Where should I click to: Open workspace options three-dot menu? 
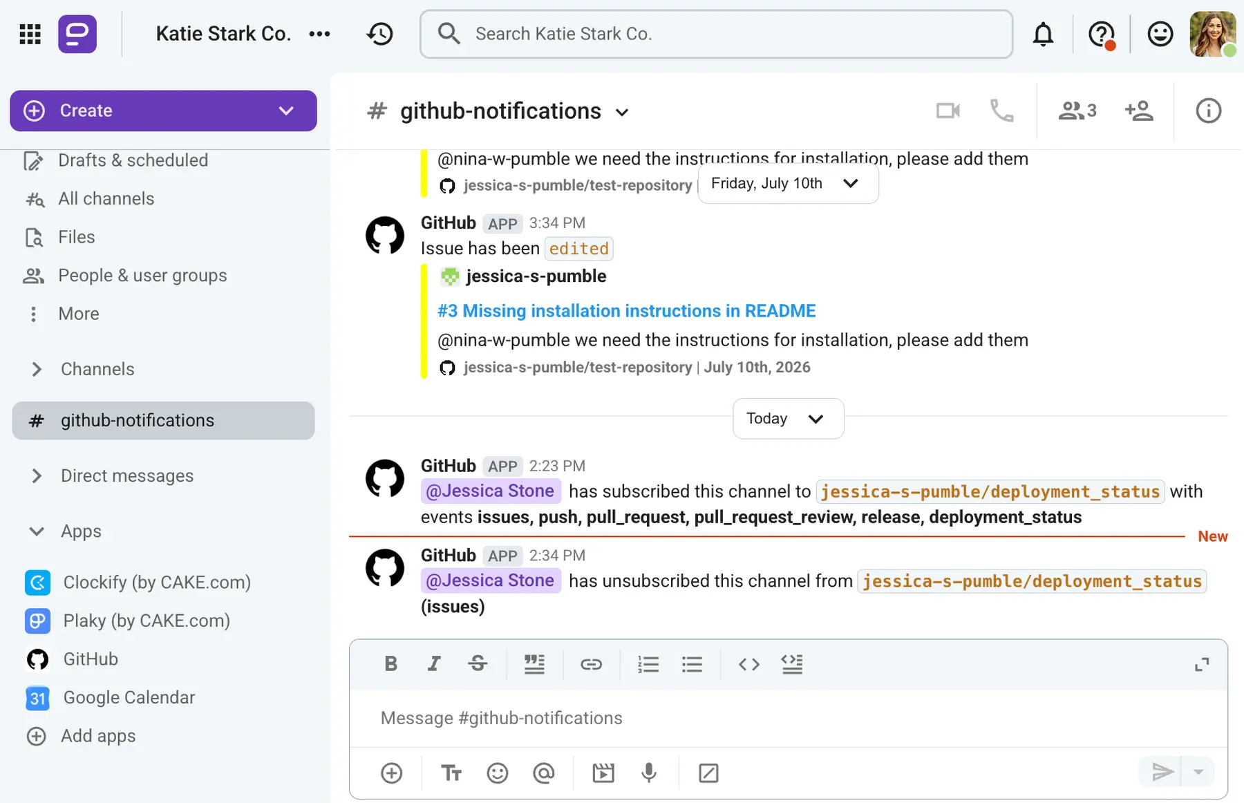(319, 34)
